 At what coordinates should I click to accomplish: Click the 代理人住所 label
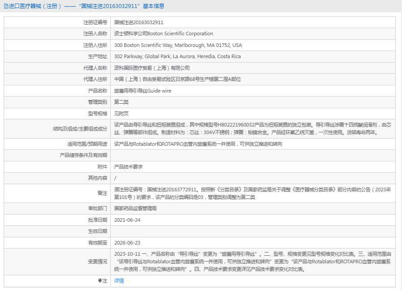pyautogui.click(x=95, y=79)
